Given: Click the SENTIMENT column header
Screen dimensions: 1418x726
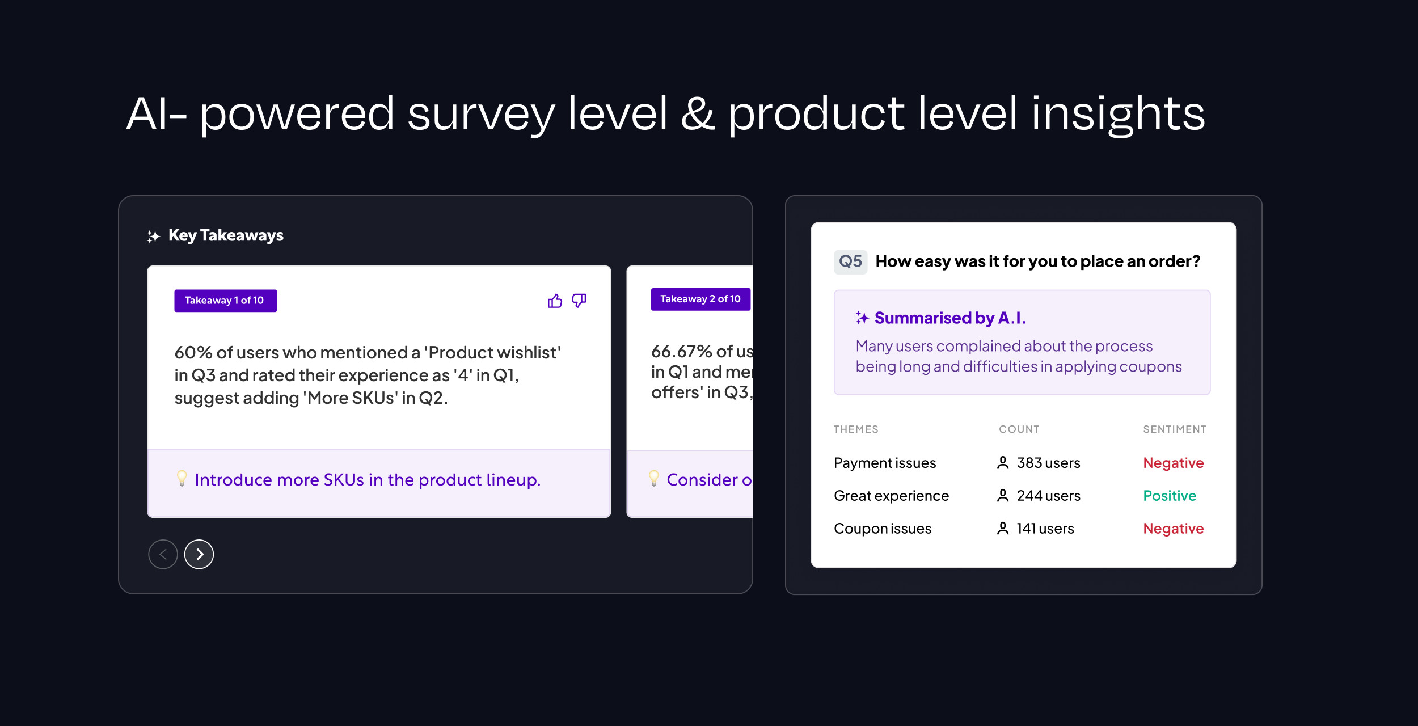Looking at the screenshot, I should 1175,429.
